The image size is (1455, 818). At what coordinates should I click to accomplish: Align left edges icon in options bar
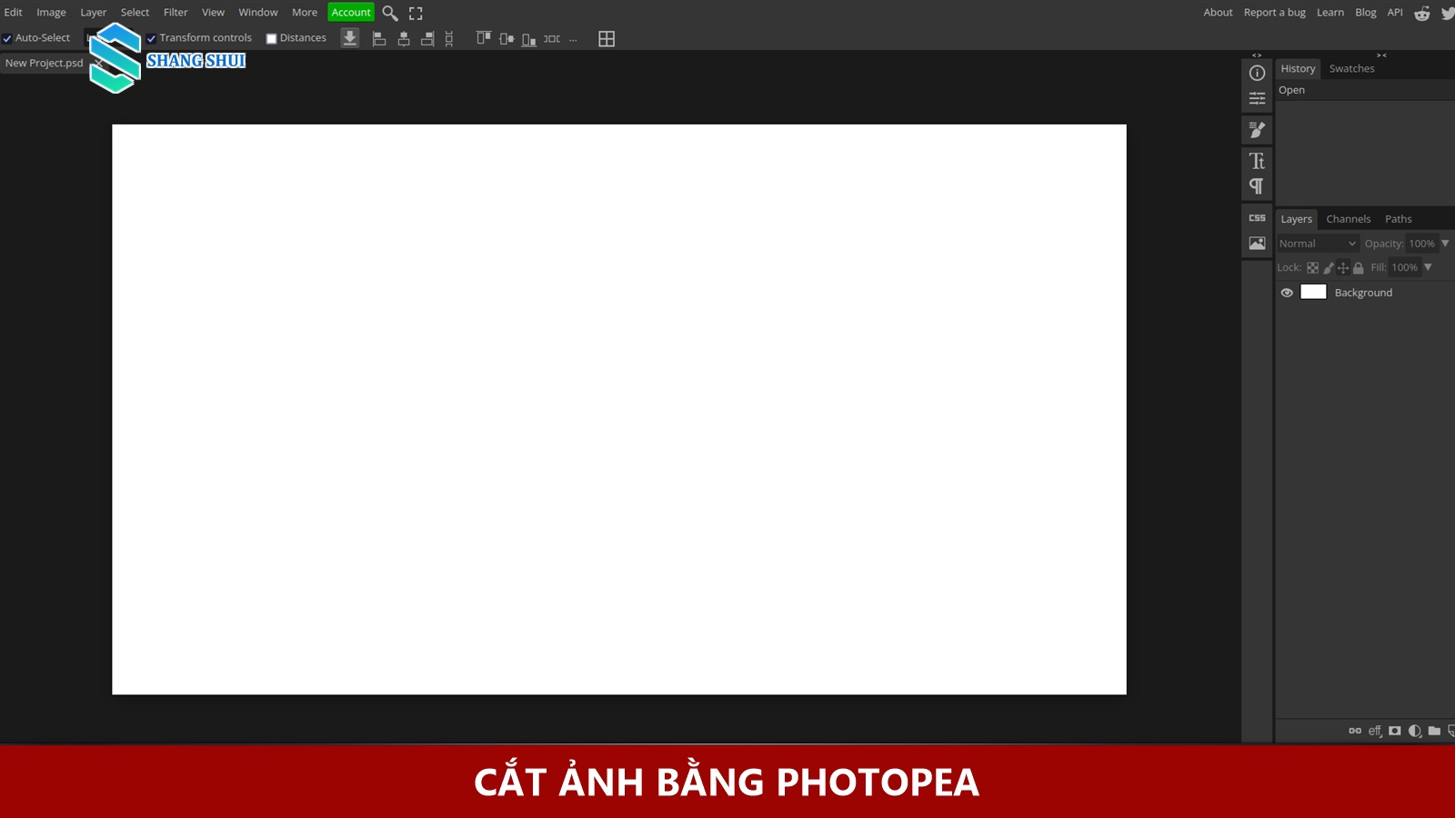379,39
